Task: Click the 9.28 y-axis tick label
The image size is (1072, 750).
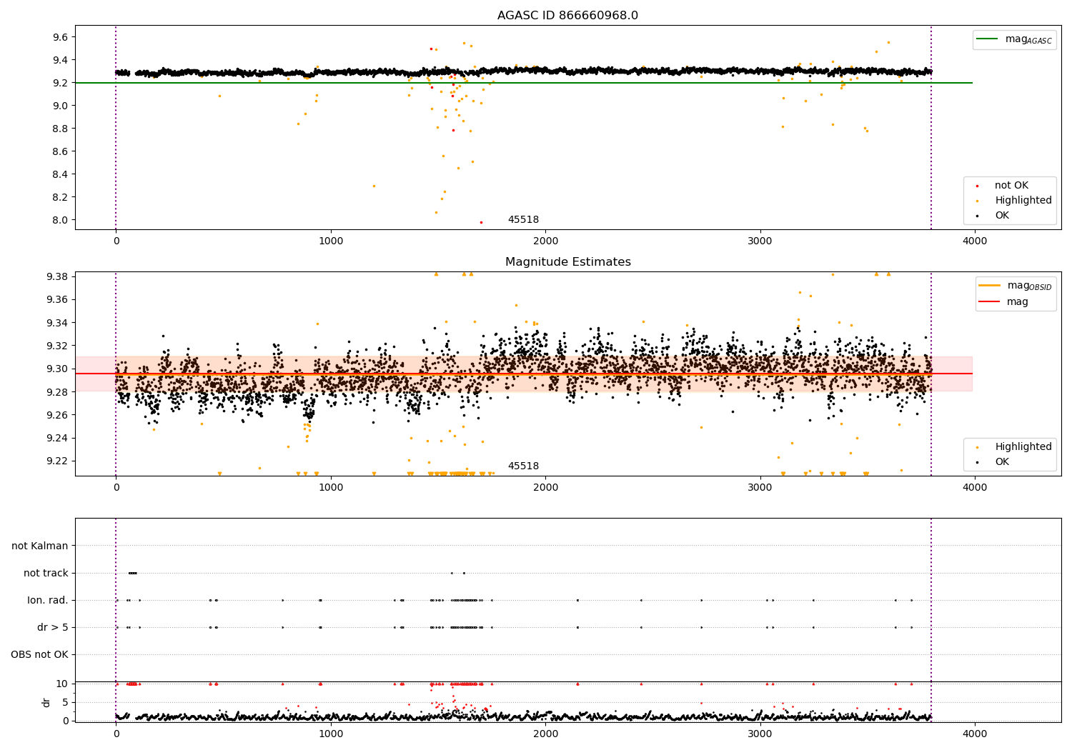Action: click(x=58, y=392)
